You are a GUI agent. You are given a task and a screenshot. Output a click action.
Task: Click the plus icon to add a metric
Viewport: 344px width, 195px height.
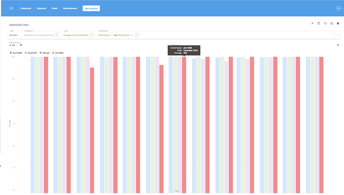(x=92, y=35)
